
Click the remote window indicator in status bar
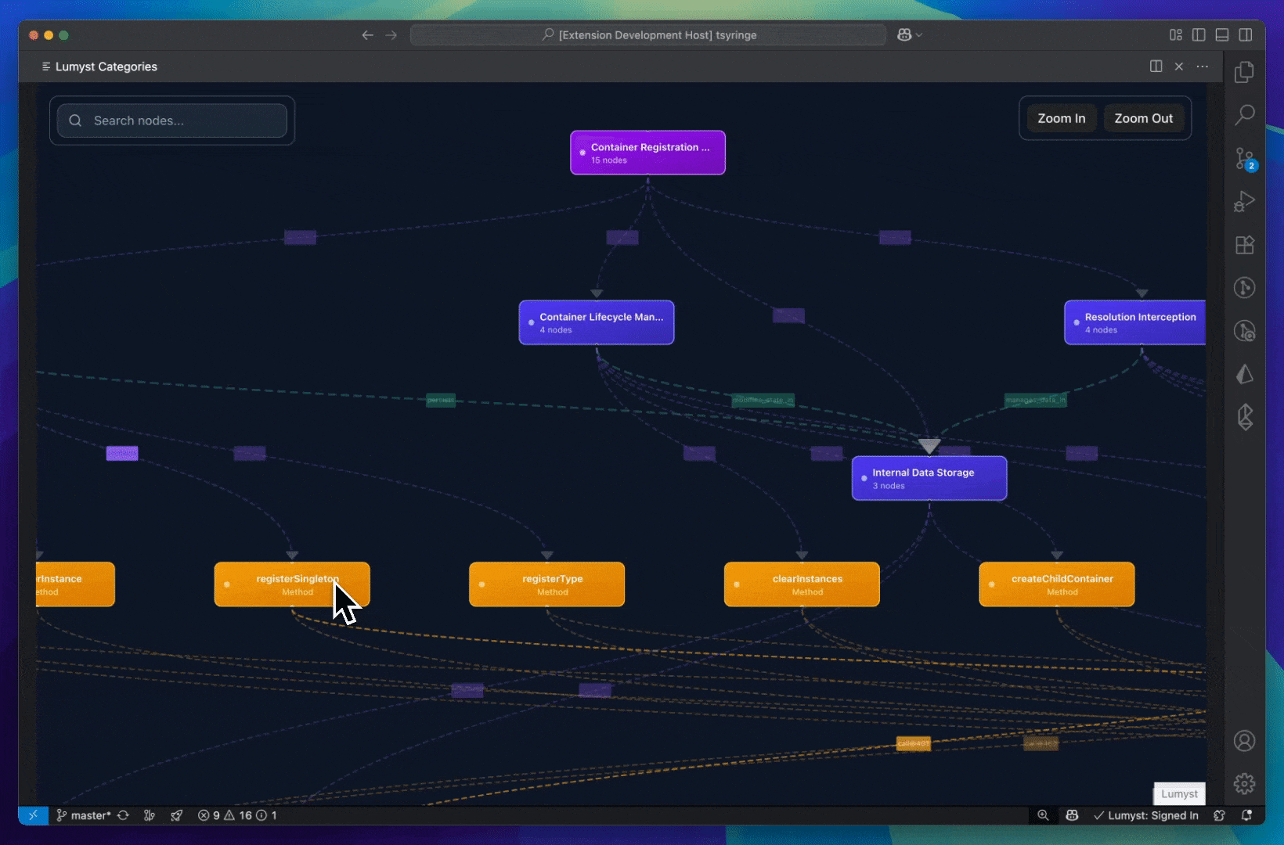(x=33, y=815)
